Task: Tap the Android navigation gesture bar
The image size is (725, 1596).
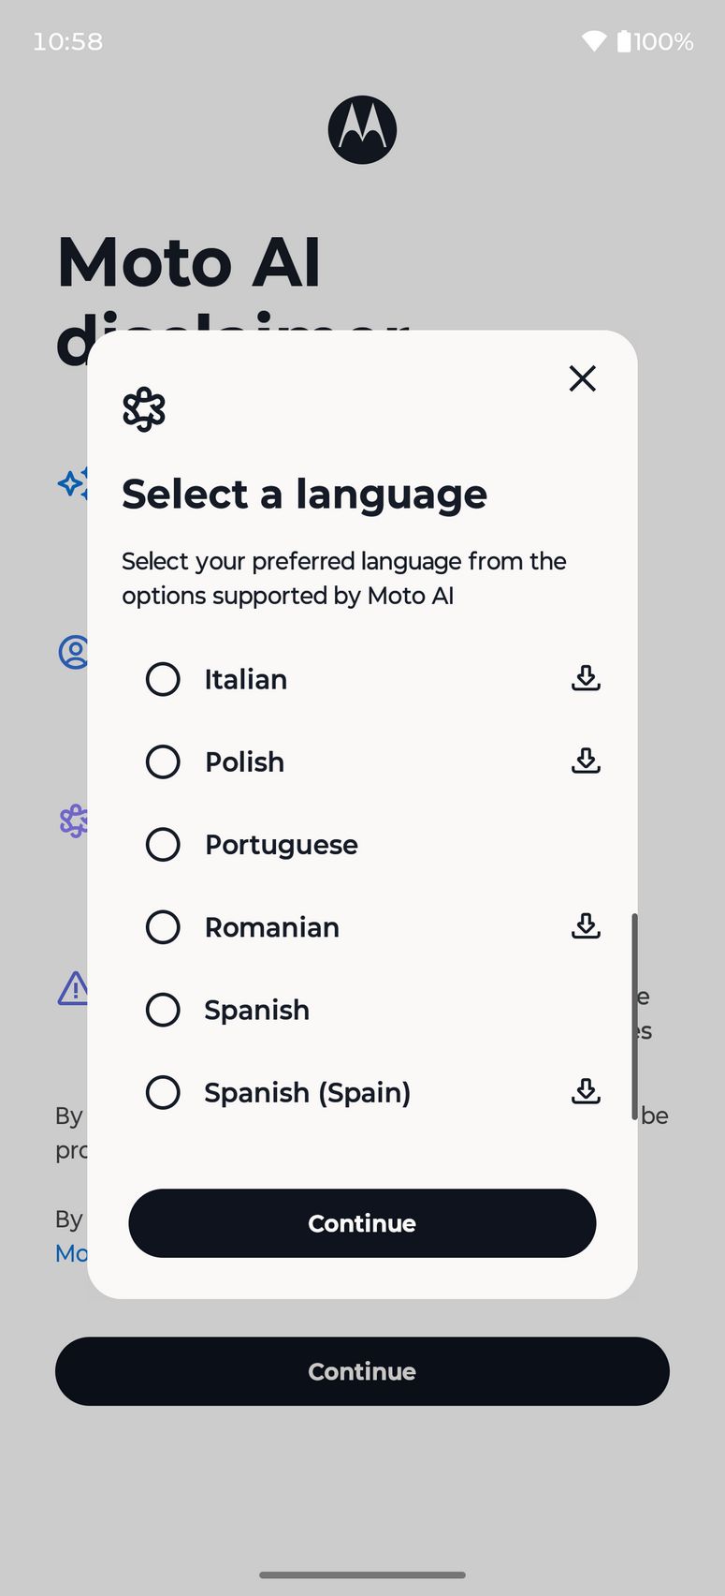Action: coord(362,1574)
